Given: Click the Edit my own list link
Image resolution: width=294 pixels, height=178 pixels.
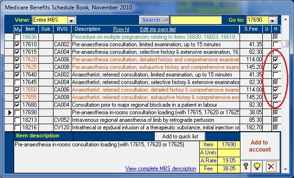Looking at the screenshot, I should click(x=158, y=29).
